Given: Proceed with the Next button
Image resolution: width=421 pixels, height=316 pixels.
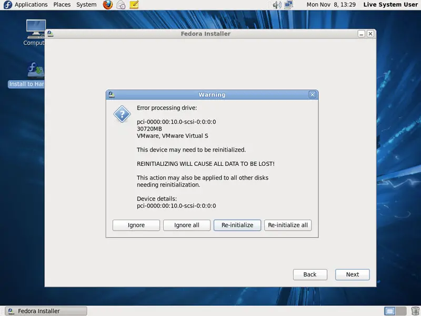Looking at the screenshot, I should 352,274.
